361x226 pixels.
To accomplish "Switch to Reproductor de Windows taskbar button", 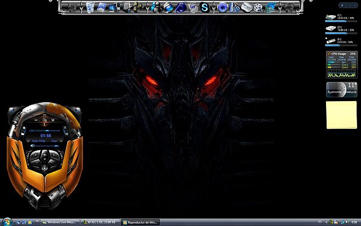I will (140, 222).
